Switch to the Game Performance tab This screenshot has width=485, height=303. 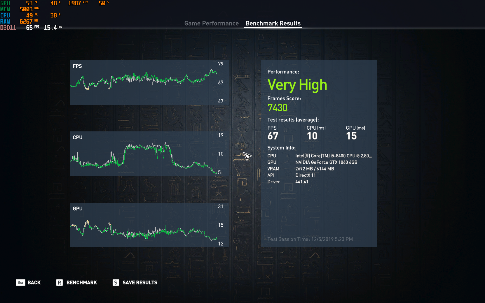(x=211, y=23)
